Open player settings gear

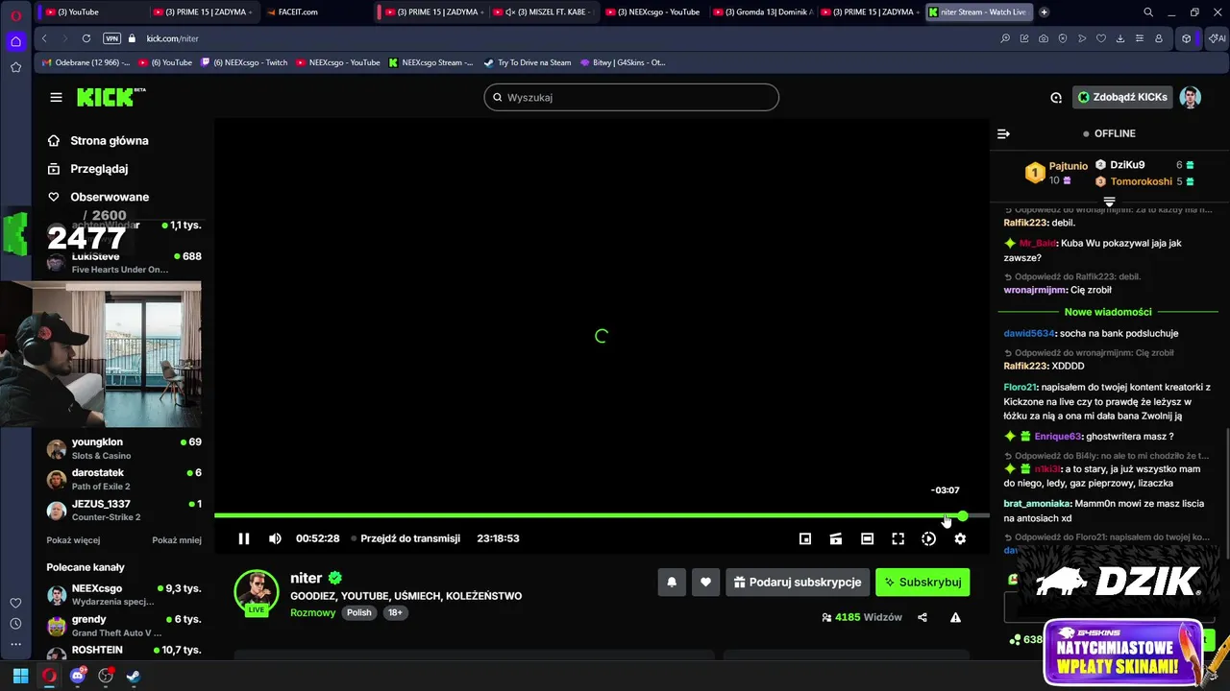(960, 538)
